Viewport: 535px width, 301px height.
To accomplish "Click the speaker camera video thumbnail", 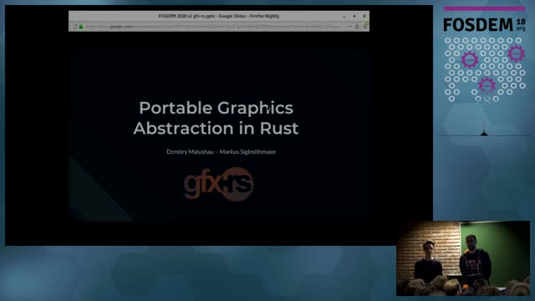I will click(463, 258).
